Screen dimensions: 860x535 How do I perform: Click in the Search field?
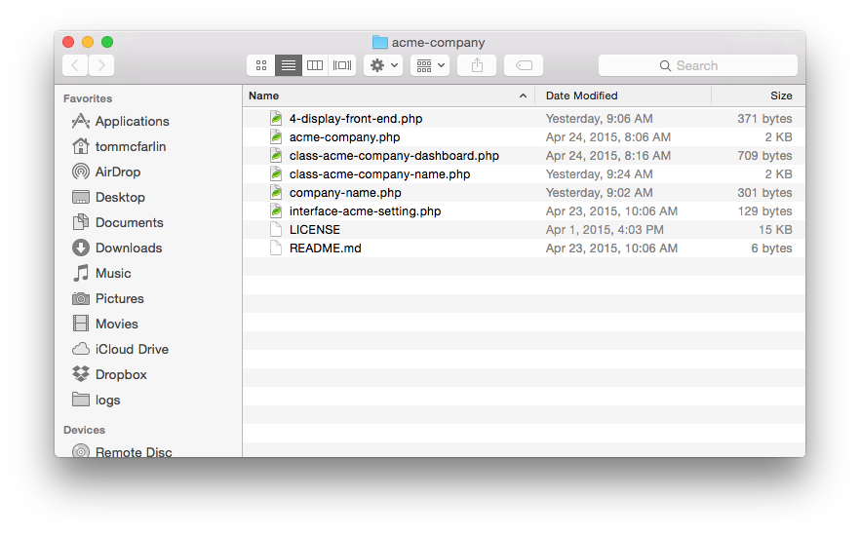[698, 66]
